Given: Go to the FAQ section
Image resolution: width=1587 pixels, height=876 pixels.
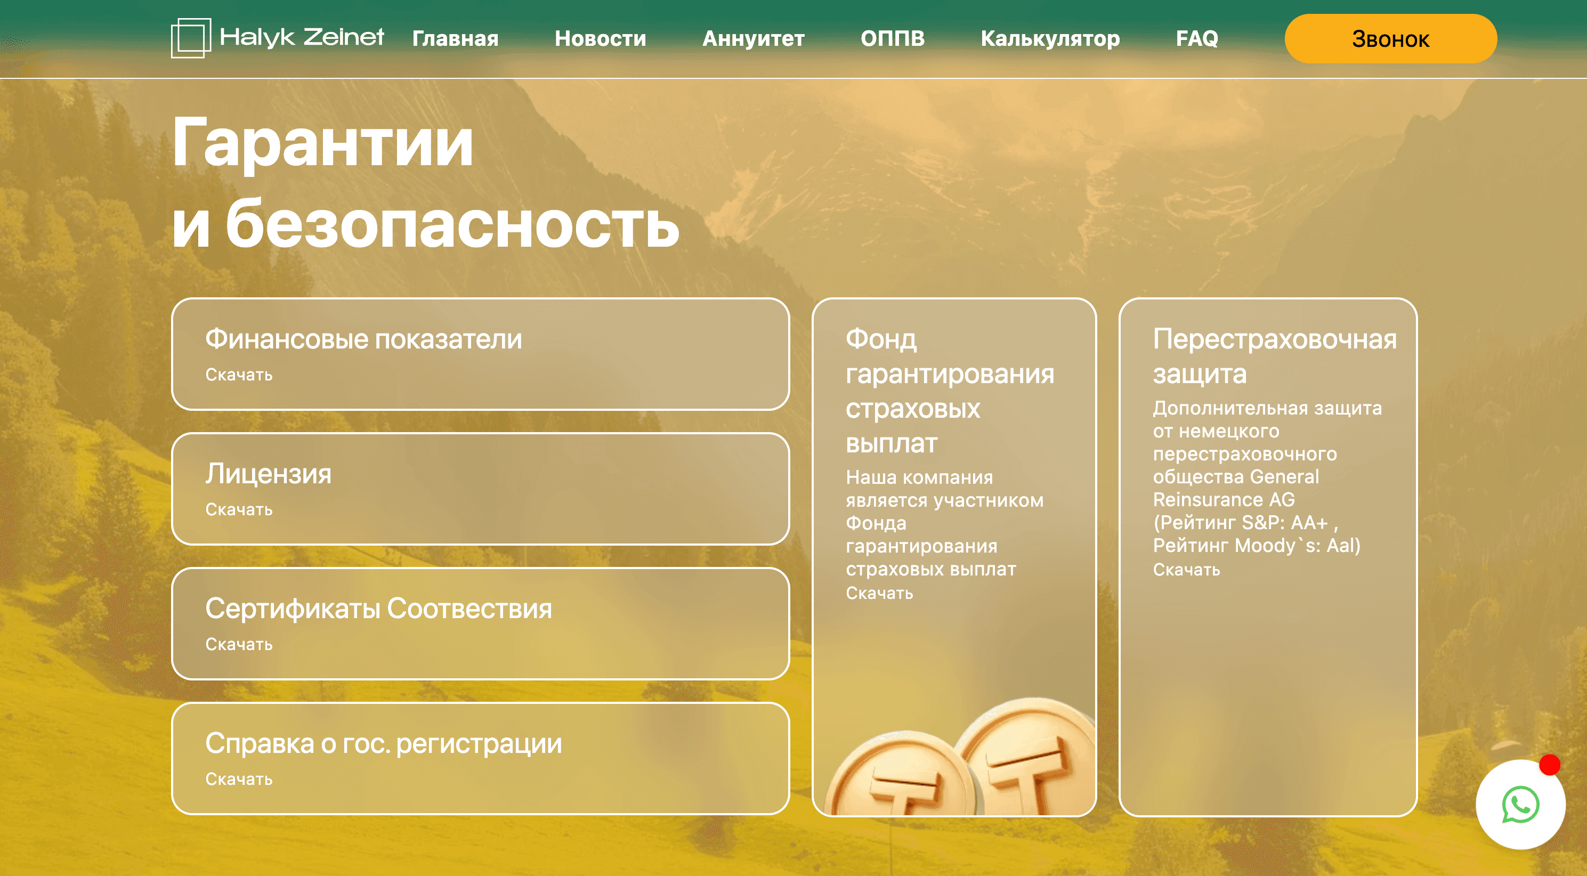Looking at the screenshot, I should tap(1196, 38).
